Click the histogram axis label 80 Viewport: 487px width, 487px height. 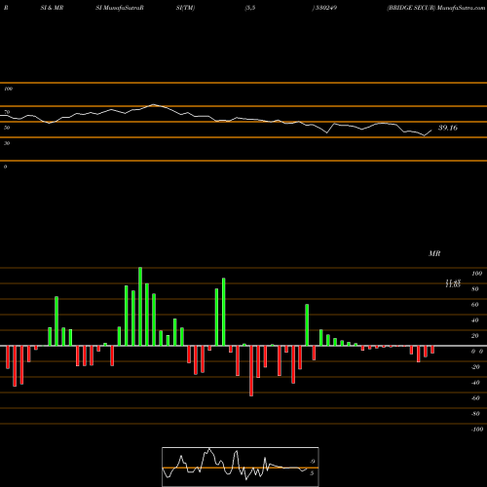click(475, 289)
